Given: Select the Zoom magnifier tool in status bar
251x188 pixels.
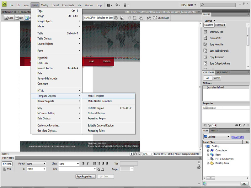Looking at the screenshot, I should (x=139, y=154).
